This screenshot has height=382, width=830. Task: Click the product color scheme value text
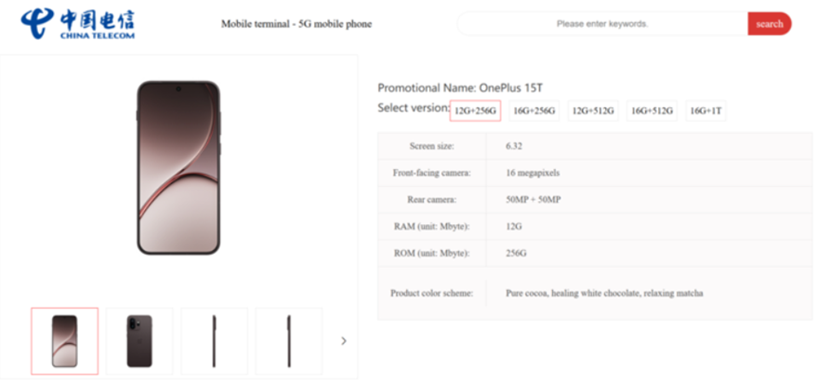pyautogui.click(x=604, y=293)
